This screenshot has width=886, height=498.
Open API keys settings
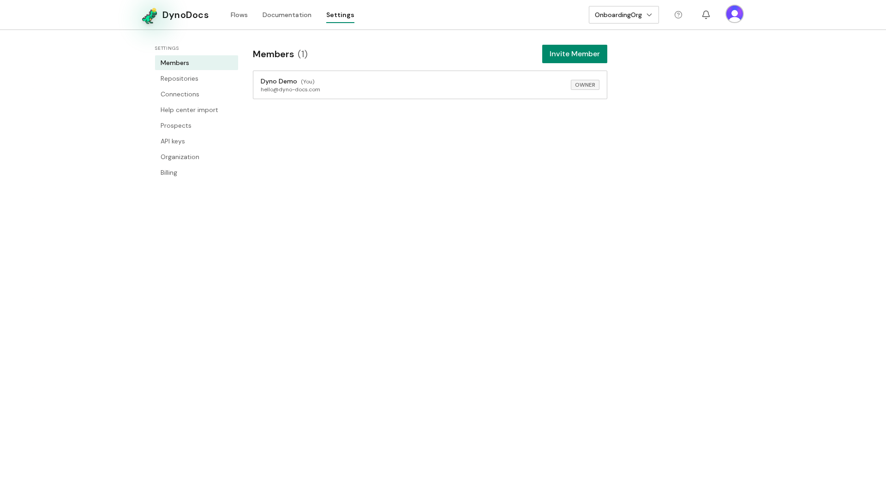point(197,141)
